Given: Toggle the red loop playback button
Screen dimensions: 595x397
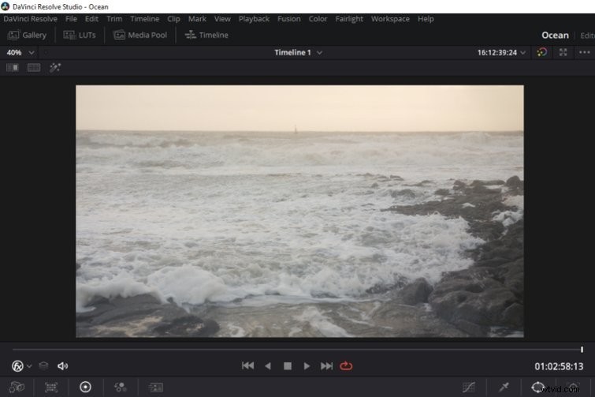Looking at the screenshot, I should pyautogui.click(x=346, y=366).
